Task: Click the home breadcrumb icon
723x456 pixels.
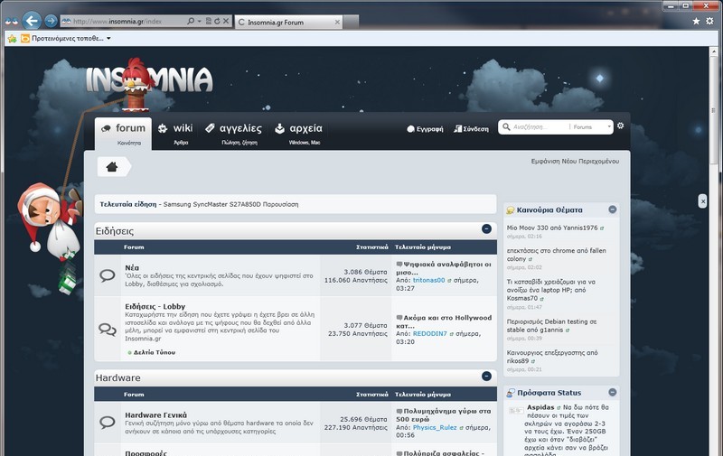Action: 112,167
